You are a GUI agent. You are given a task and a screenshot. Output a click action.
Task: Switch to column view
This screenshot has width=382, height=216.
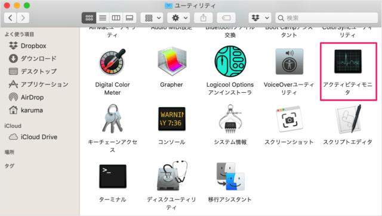click(116, 18)
